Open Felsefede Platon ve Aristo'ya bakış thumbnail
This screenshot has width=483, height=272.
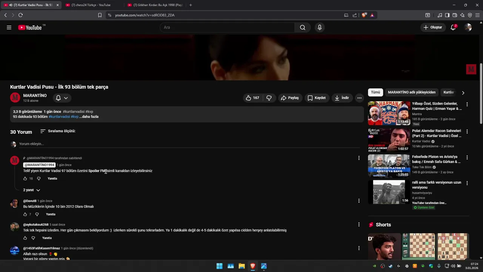point(389,165)
